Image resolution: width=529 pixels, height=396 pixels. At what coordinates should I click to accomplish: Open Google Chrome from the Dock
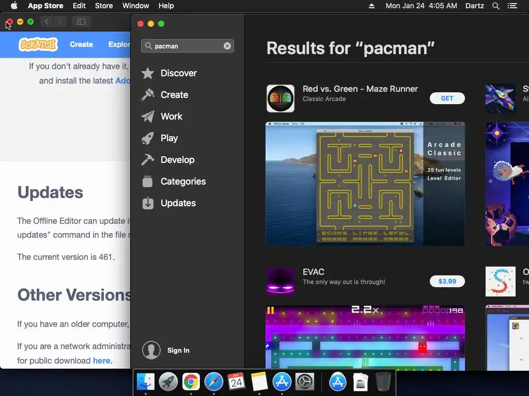(x=191, y=382)
